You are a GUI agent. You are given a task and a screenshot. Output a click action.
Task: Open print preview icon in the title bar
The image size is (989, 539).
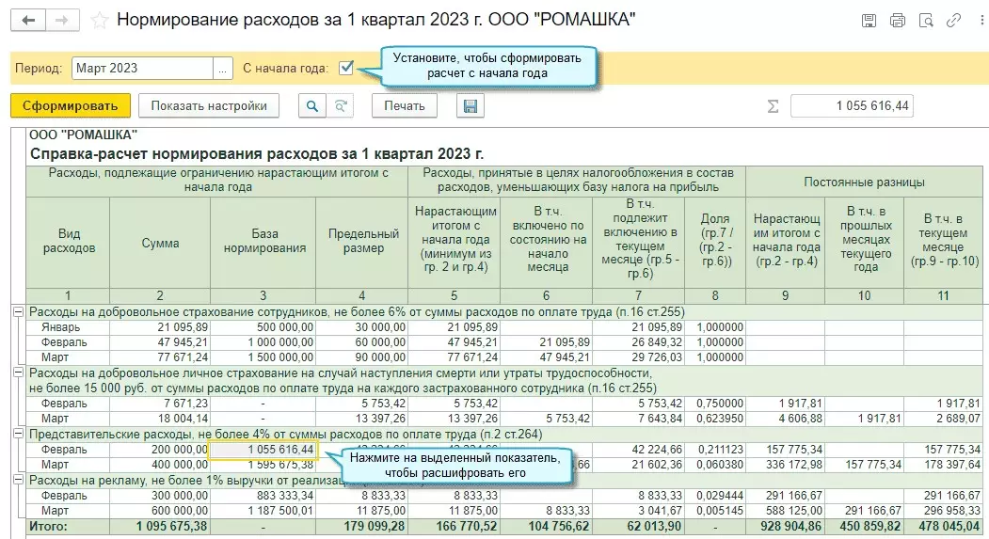[925, 21]
